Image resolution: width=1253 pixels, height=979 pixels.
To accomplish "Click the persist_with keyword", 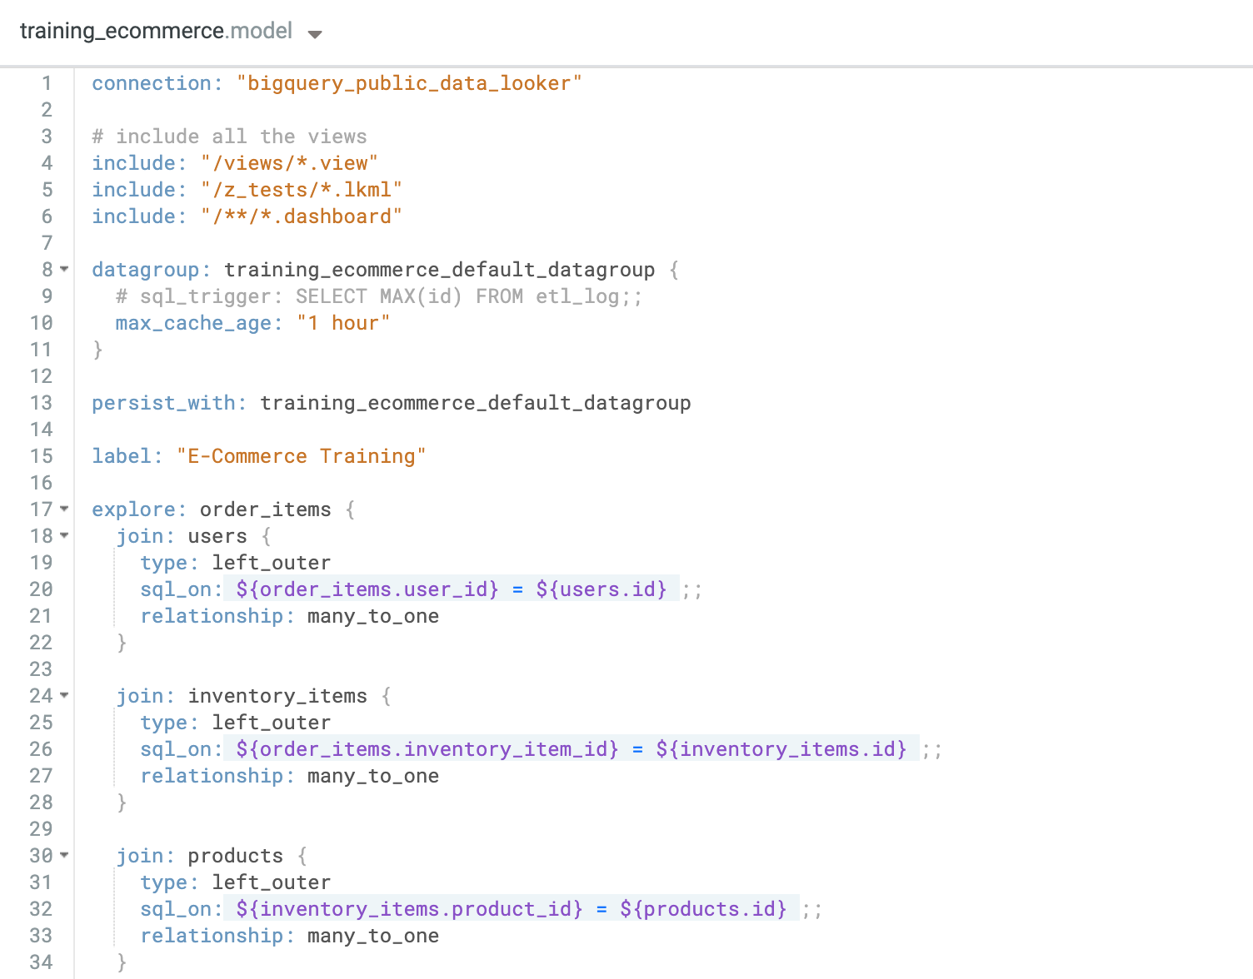I will click(x=169, y=403).
